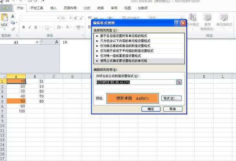This screenshot has height=161, width=236.
Task: Increase font size with larger A icon
Action: 76,18
